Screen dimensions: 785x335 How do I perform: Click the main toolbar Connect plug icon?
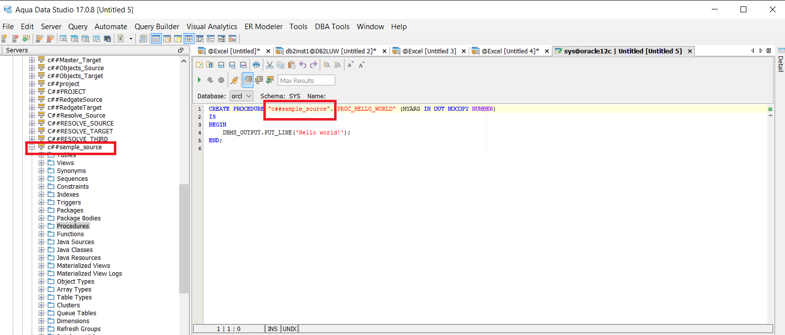click(x=39, y=39)
